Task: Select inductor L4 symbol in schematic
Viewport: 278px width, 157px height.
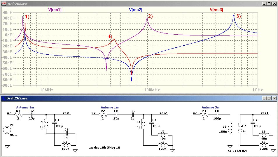Action: 143,124
